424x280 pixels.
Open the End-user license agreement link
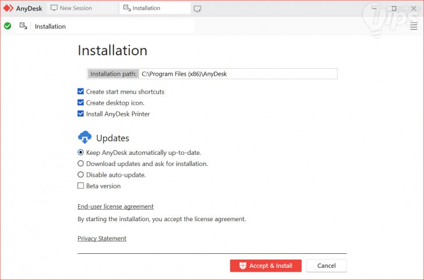pyautogui.click(x=115, y=207)
